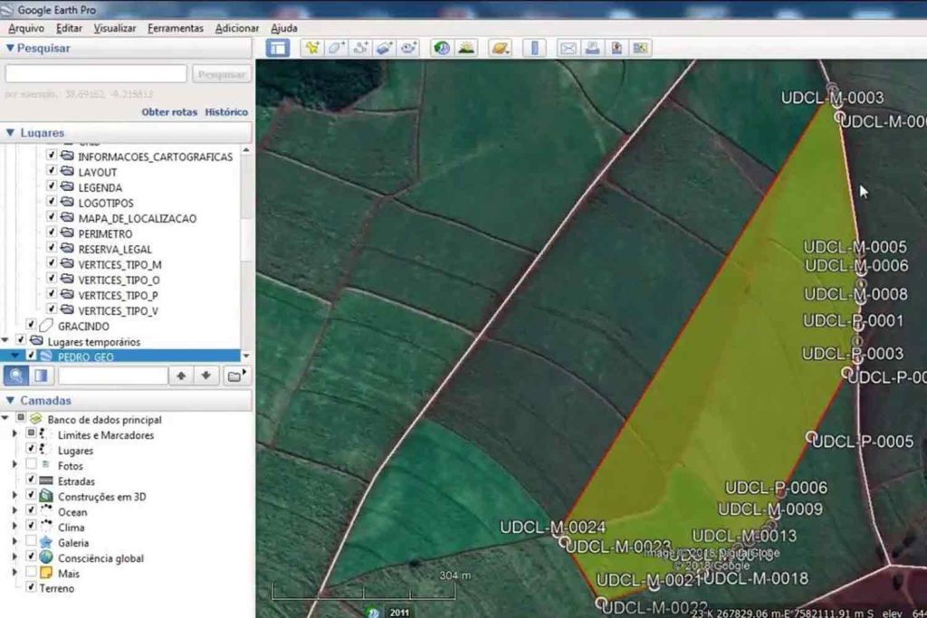This screenshot has height=618, width=927.
Task: Toggle sunlight across the landscape
Action: pyautogui.click(x=466, y=48)
